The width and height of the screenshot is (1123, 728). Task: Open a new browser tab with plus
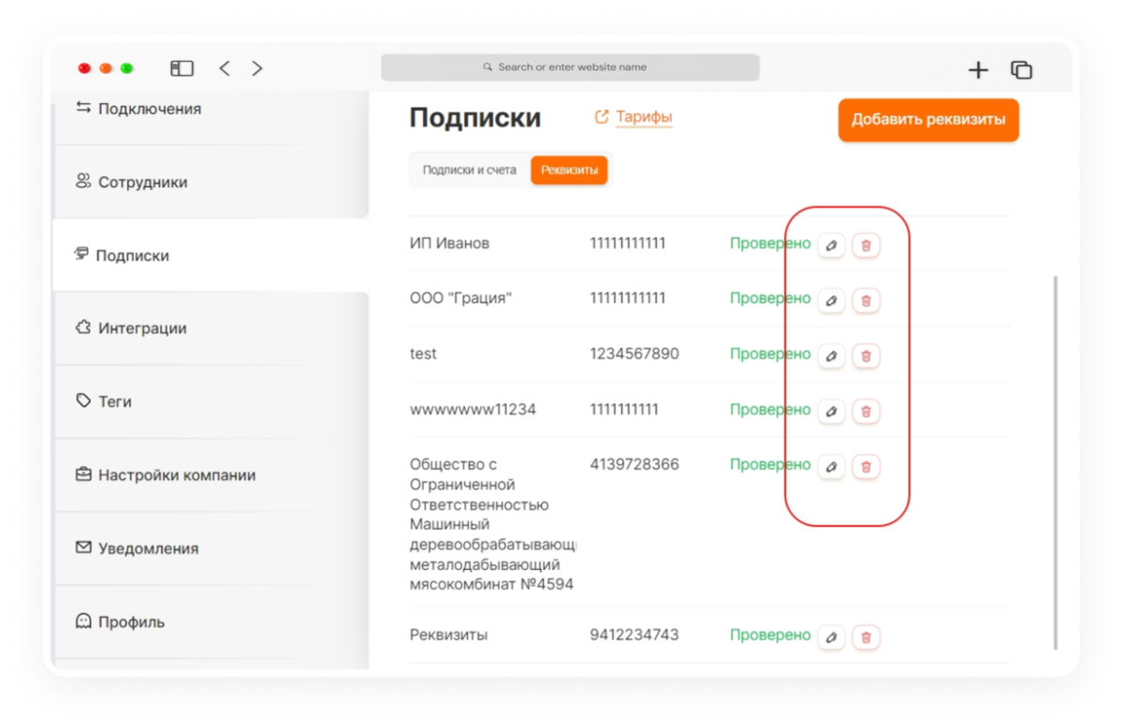[978, 69]
